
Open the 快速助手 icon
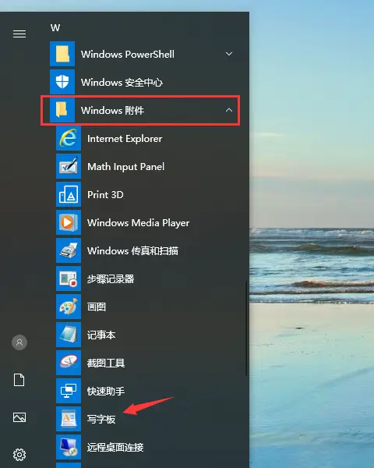[x=69, y=391]
